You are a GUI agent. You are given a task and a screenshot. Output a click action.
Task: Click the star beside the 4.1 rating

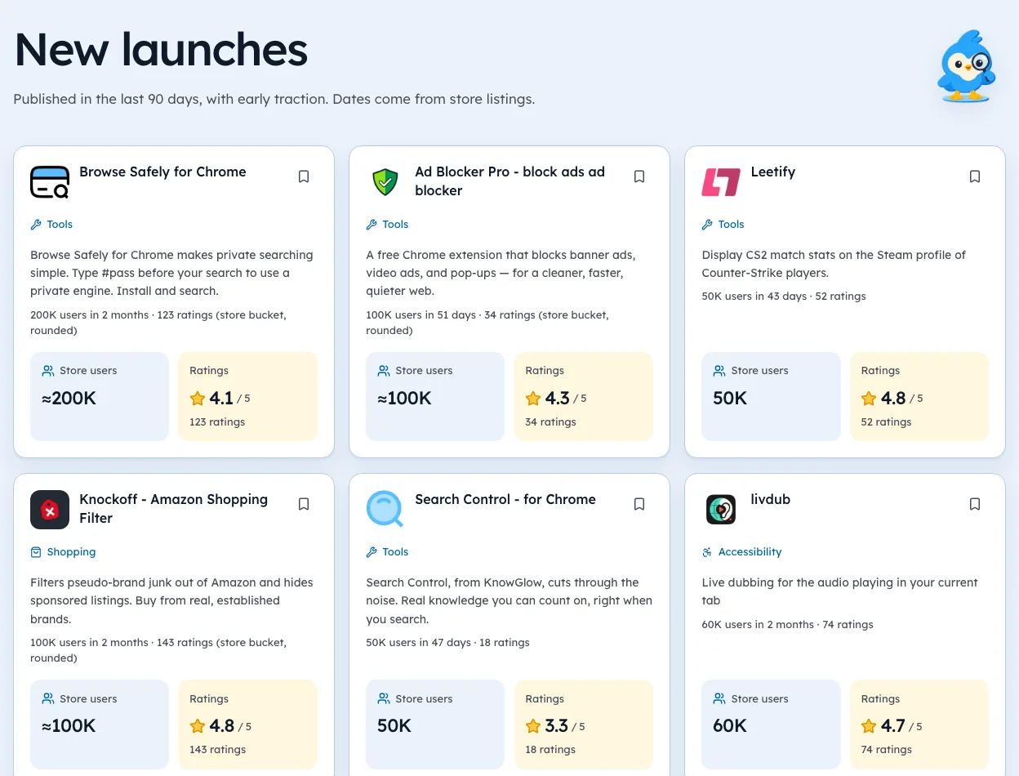198,399
